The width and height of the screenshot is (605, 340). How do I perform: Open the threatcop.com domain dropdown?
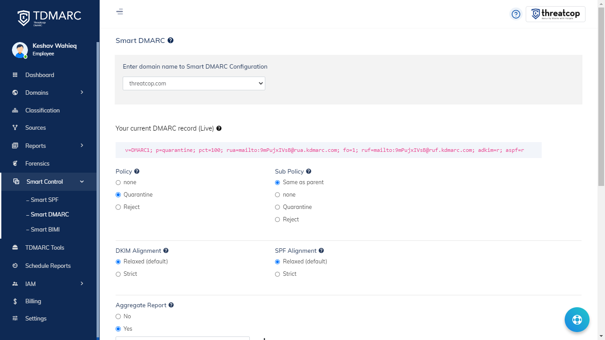tap(194, 83)
